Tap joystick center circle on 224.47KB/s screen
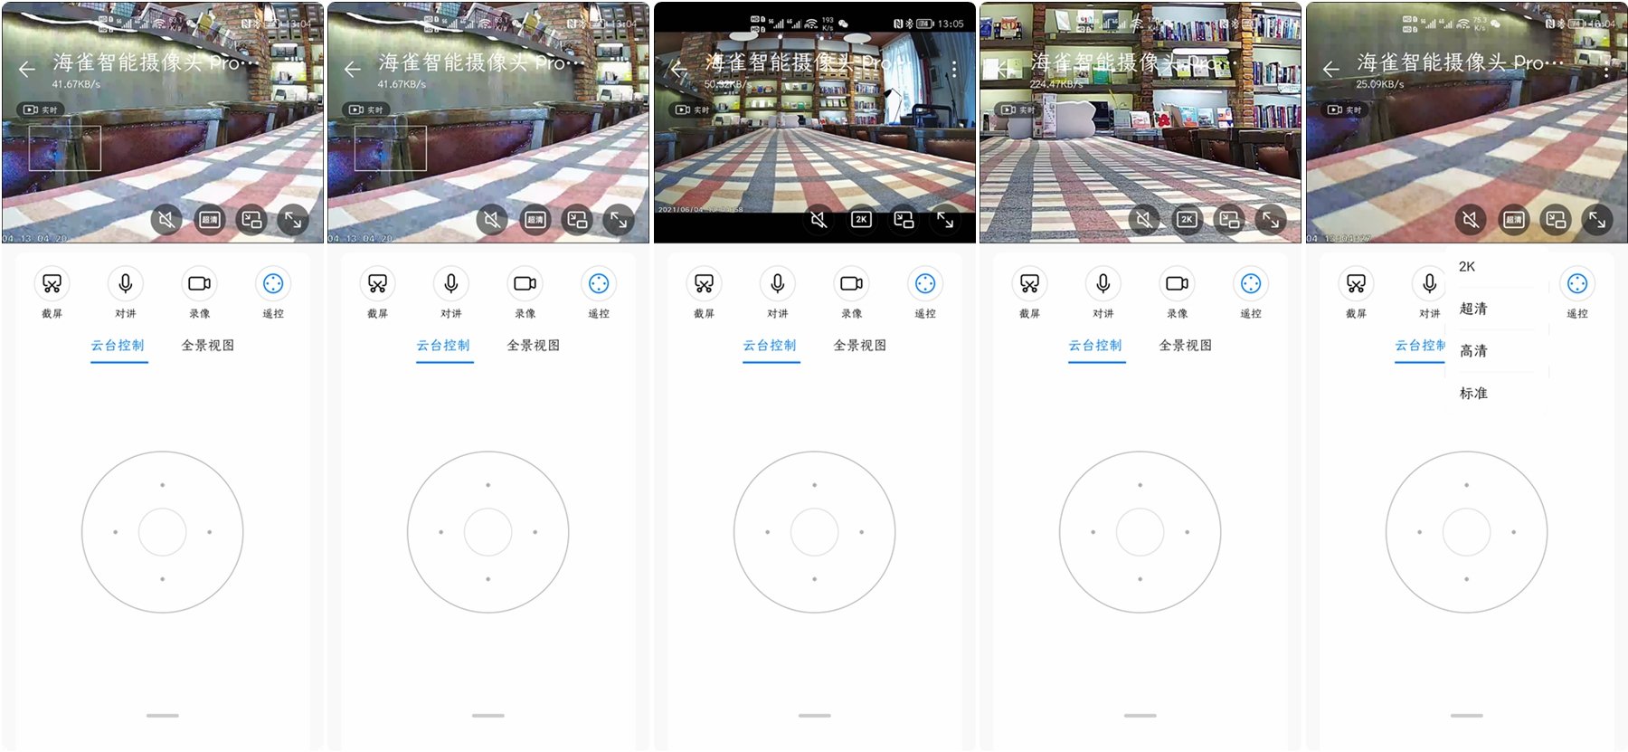This screenshot has height=752, width=1628. [x=1140, y=532]
